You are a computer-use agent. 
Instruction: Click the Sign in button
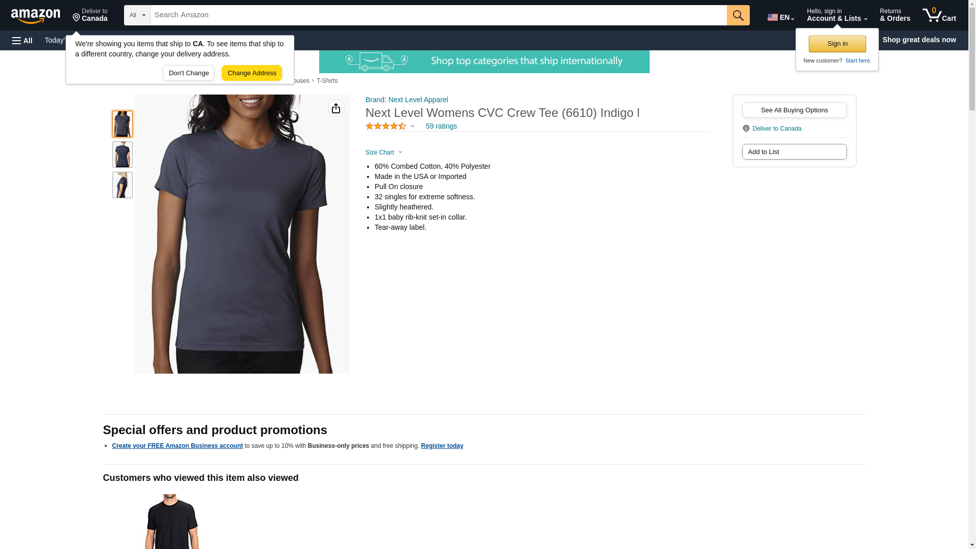click(837, 44)
